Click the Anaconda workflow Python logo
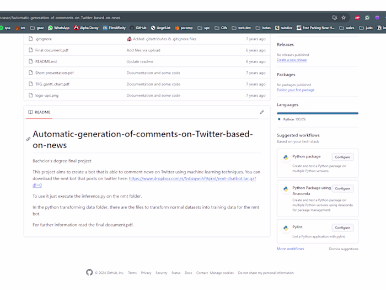386x290 pixels. [x=286, y=189]
